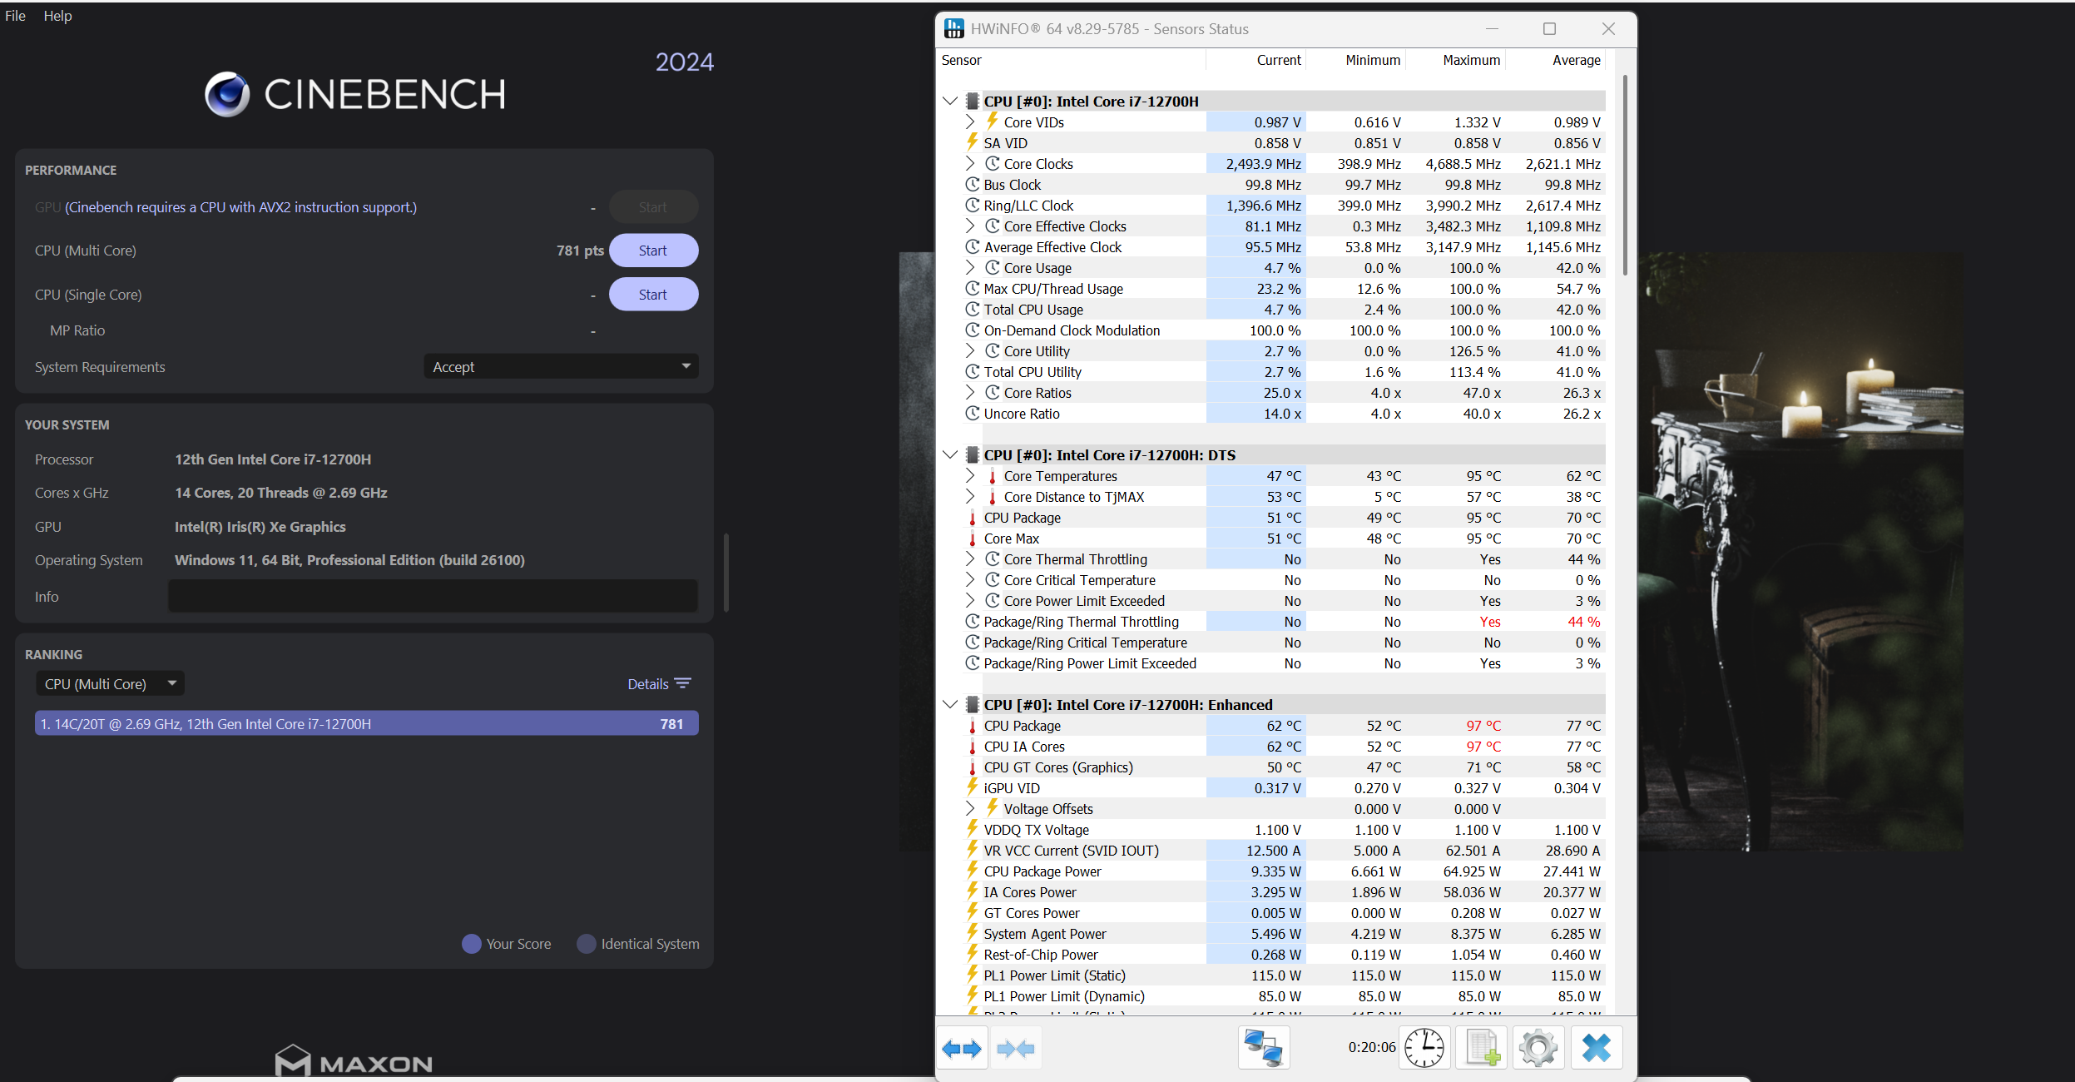Click the clock icon beside Uncore Ratio
The image size is (2075, 1082).
click(972, 413)
